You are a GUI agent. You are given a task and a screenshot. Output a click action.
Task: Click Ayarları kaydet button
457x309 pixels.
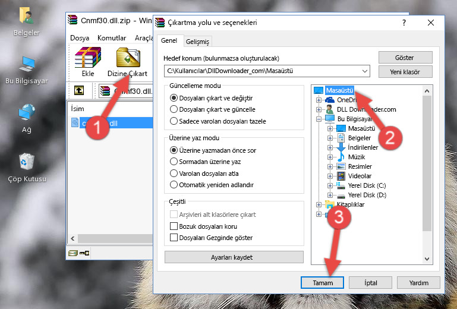[234, 257]
